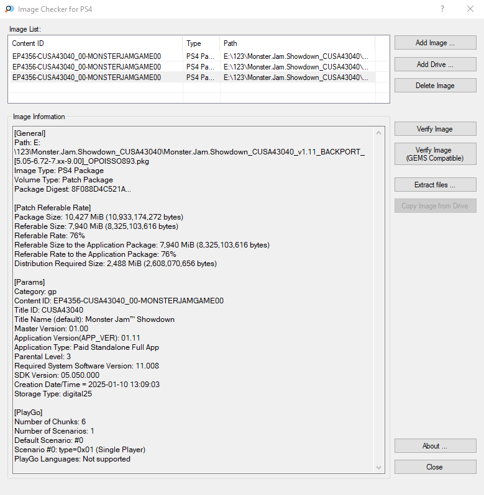Click the 'Creation Date/Time = 2025-01-10 13:09:03' line
This screenshot has width=484, height=495.
coord(87,385)
